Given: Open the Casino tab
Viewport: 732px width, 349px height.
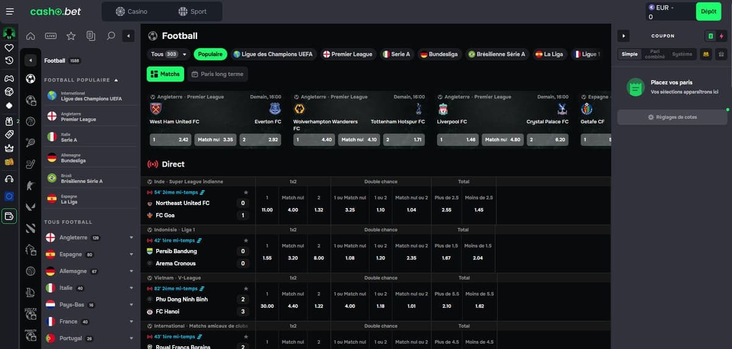Looking at the screenshot, I should click(131, 12).
